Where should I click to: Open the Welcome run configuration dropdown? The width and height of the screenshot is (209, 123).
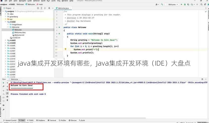[172, 4]
